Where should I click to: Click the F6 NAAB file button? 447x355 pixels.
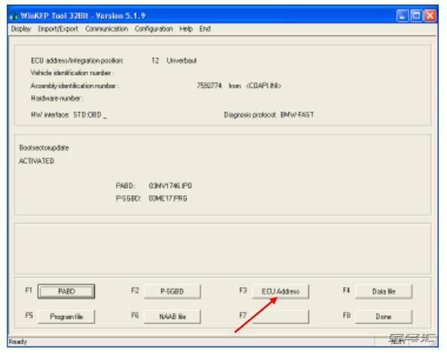pyautogui.click(x=172, y=317)
